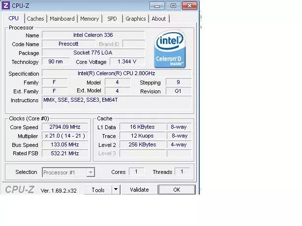Click the OK button

point(177,190)
